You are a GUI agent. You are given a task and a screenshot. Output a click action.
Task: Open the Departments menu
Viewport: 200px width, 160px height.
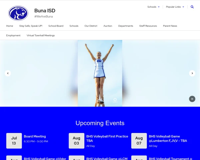pos(126,26)
